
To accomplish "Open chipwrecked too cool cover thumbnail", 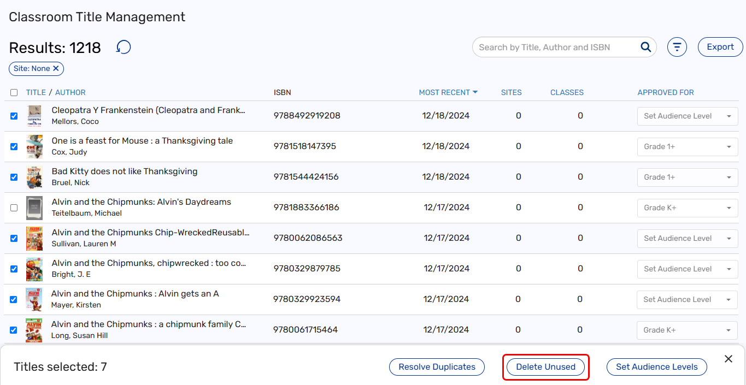I will click(34, 269).
